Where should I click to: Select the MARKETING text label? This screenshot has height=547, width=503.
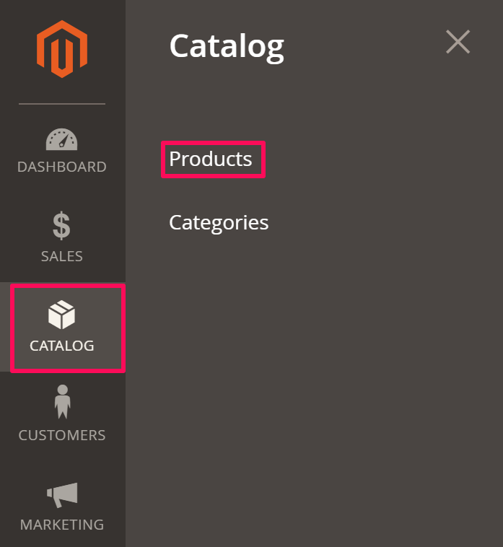62,525
